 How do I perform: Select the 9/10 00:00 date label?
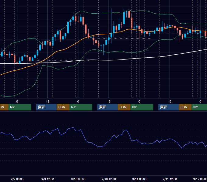pos(78,179)
